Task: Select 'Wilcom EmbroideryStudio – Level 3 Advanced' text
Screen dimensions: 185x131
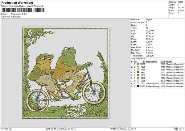Action: click(22, 6)
